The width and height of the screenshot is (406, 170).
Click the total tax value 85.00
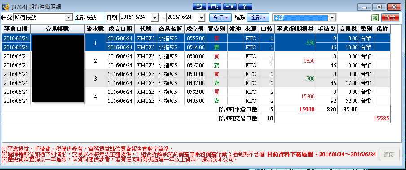tap(350, 110)
